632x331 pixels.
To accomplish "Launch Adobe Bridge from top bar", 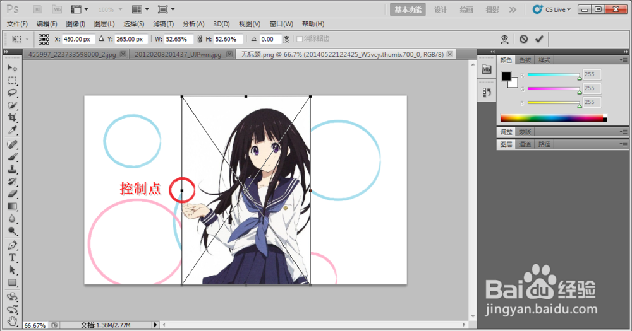I will pos(37,9).
